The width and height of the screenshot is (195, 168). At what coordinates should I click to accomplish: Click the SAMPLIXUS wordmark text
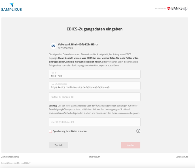click(11, 9)
